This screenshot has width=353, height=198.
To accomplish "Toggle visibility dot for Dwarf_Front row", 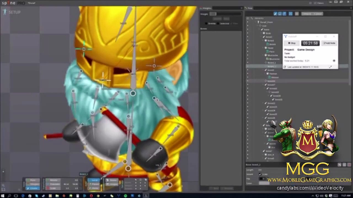I will [x=247, y=22].
